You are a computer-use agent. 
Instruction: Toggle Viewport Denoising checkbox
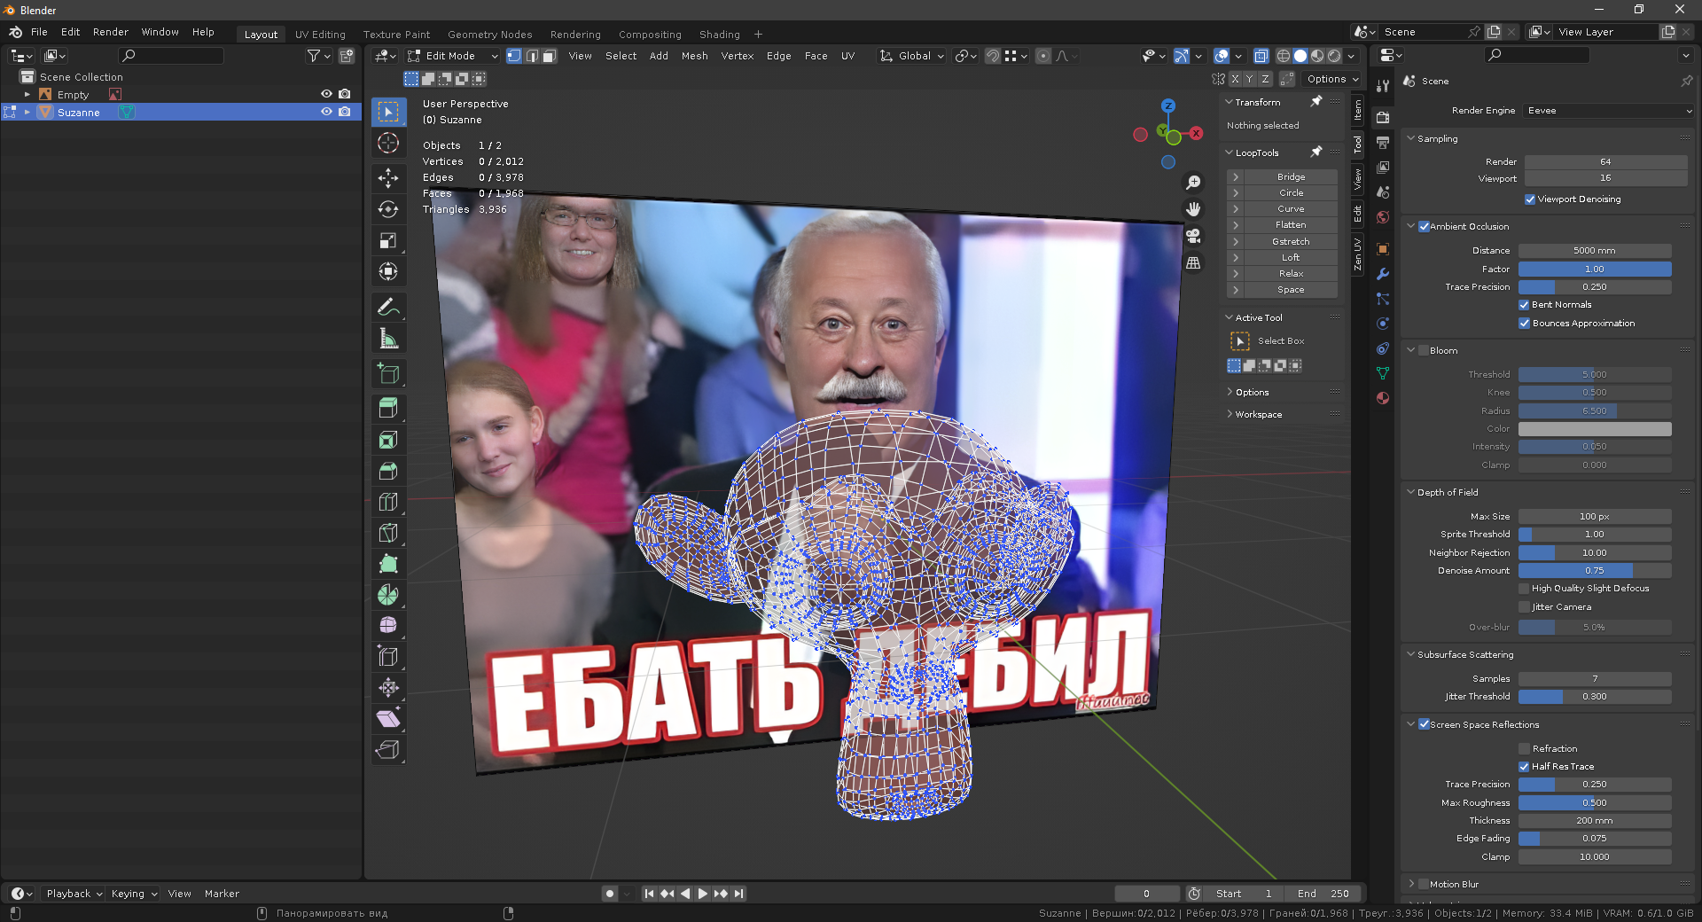pyautogui.click(x=1530, y=199)
